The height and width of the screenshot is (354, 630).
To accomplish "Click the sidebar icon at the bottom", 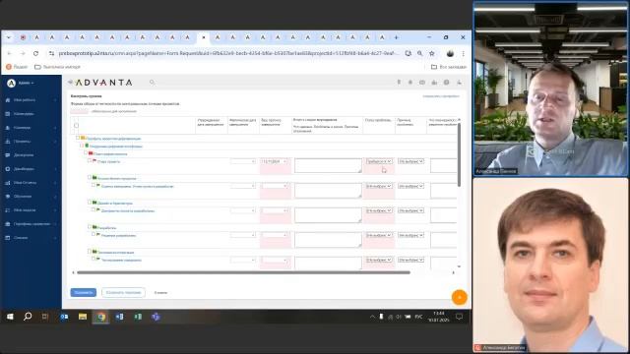I will (8, 238).
